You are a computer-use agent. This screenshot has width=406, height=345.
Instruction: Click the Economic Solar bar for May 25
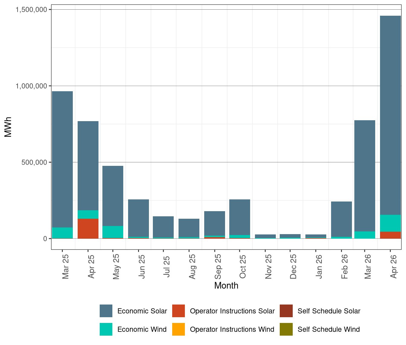[x=113, y=196]
